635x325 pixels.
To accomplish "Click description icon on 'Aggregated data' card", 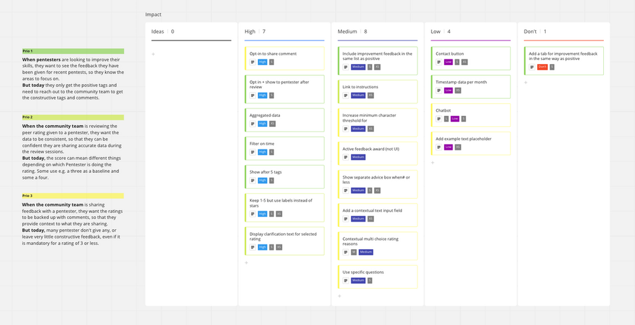I will 252,123.
